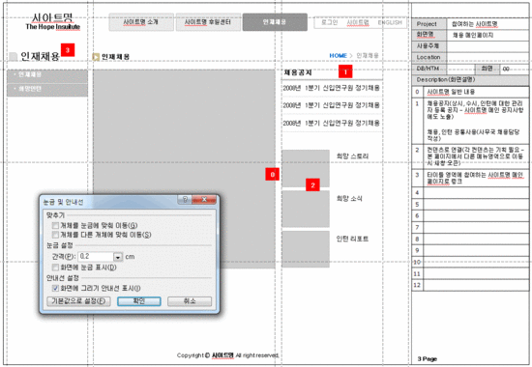Close the 눈금 및 안내선 dialog
The height and width of the screenshot is (367, 532).
(x=203, y=200)
